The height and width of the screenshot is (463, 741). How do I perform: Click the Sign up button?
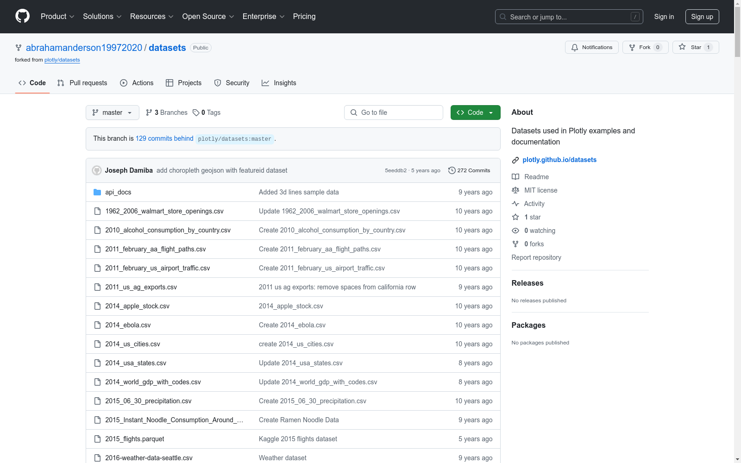(702, 17)
